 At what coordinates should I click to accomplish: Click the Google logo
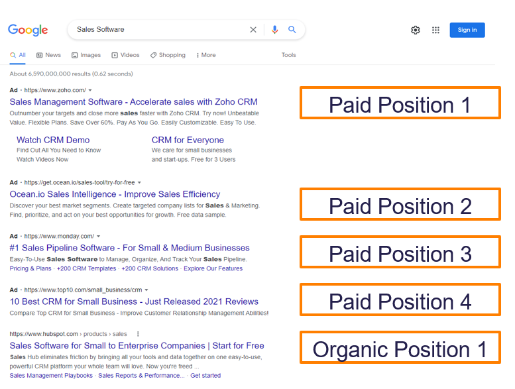click(28, 30)
